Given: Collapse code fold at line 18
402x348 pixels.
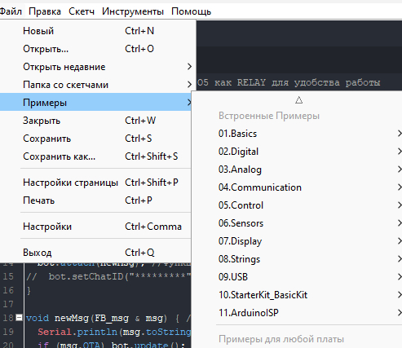Looking at the screenshot, I should 19,317.
